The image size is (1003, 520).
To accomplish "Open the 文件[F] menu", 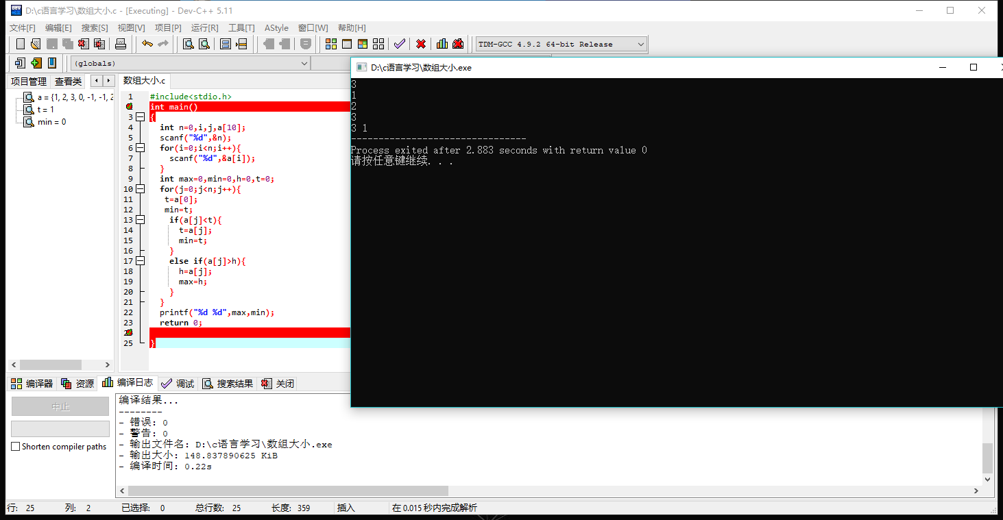I will (x=22, y=28).
